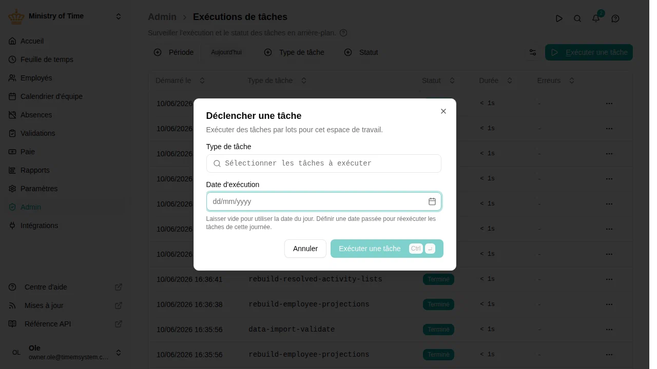Close the Déclencher une tâche dialog
Screen dimensions: 657x369
(x=443, y=111)
